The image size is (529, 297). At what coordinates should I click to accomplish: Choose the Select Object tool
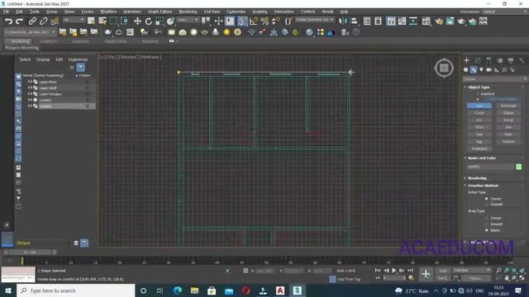tap(91, 21)
